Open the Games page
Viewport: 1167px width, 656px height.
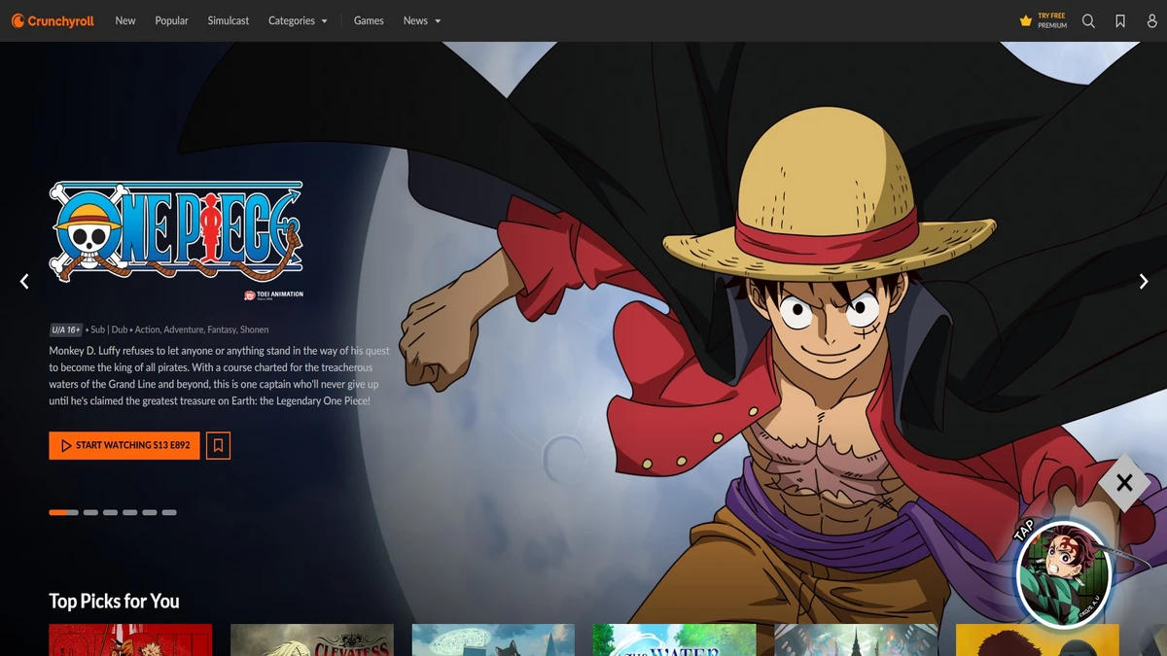coord(369,20)
